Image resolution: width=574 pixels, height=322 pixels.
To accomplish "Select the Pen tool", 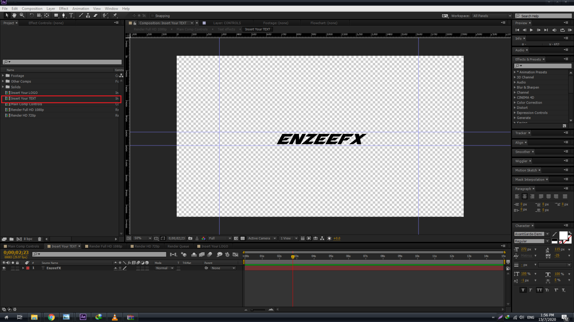I will click(64, 15).
